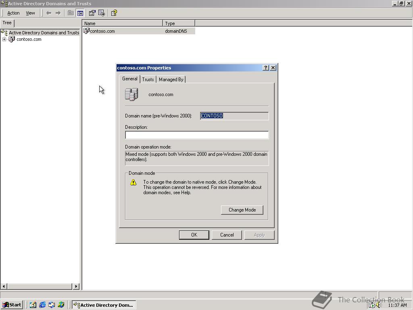The height and width of the screenshot is (310, 413).
Task: Open the Start menu
Action: point(12,305)
